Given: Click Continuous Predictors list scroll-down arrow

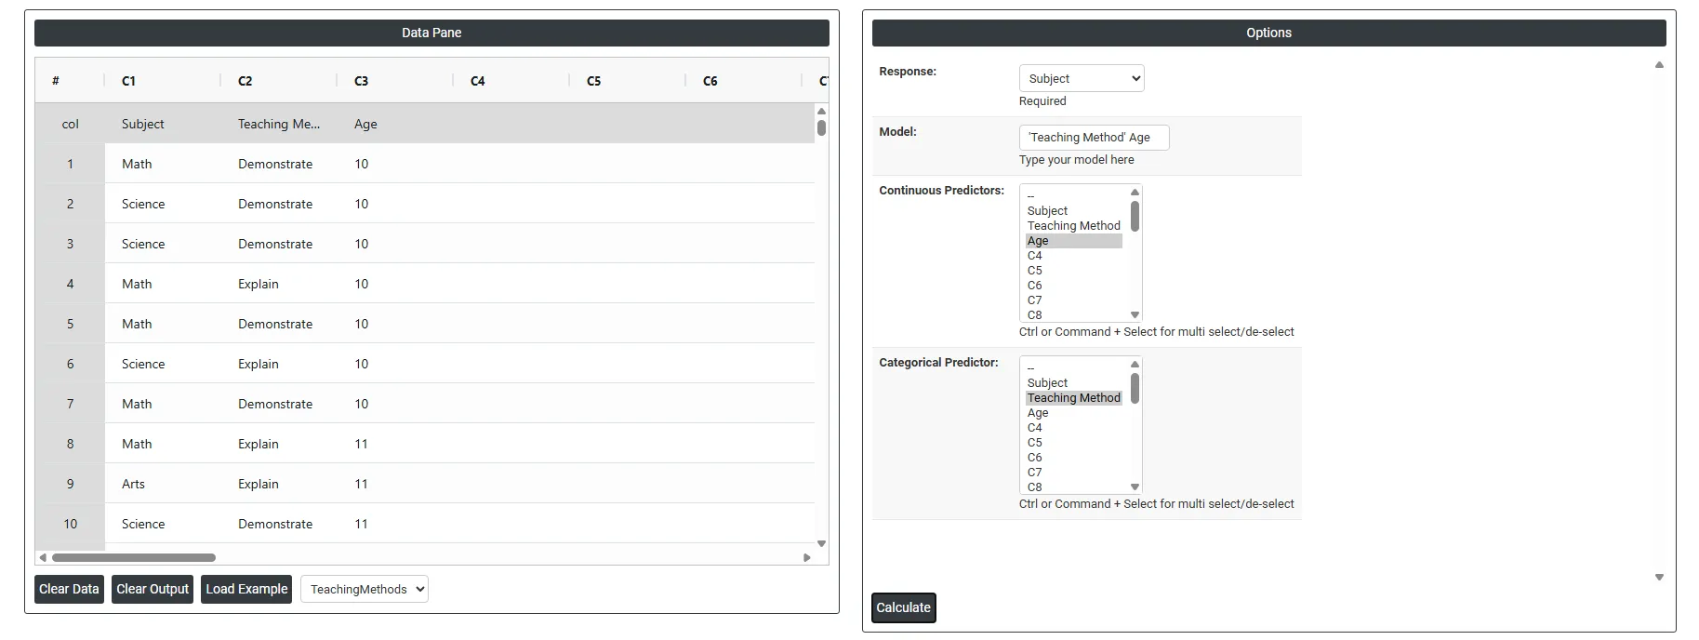Looking at the screenshot, I should click(x=1135, y=315).
